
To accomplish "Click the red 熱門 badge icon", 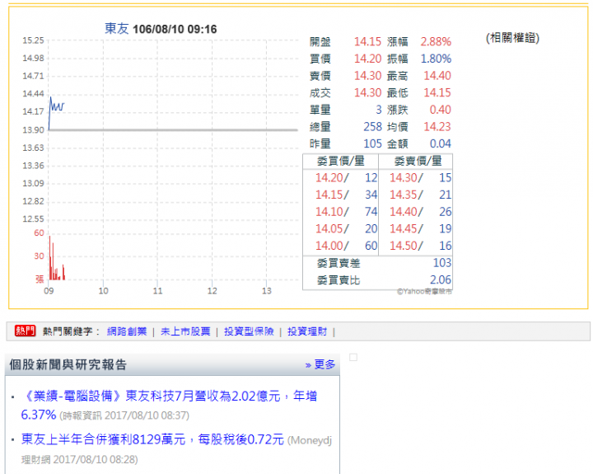I will [25, 331].
